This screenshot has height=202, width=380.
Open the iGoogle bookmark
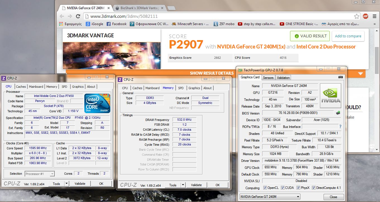pyautogui.click(x=94, y=24)
